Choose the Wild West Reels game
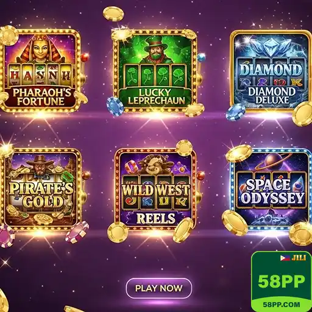This screenshot has height=312, width=312. pos(155,190)
